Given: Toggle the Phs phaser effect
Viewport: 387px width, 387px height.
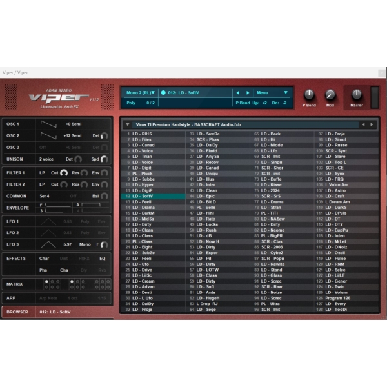Looking at the screenshot, I should click(x=43, y=270).
